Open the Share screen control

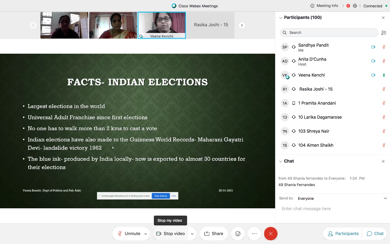click(214, 233)
